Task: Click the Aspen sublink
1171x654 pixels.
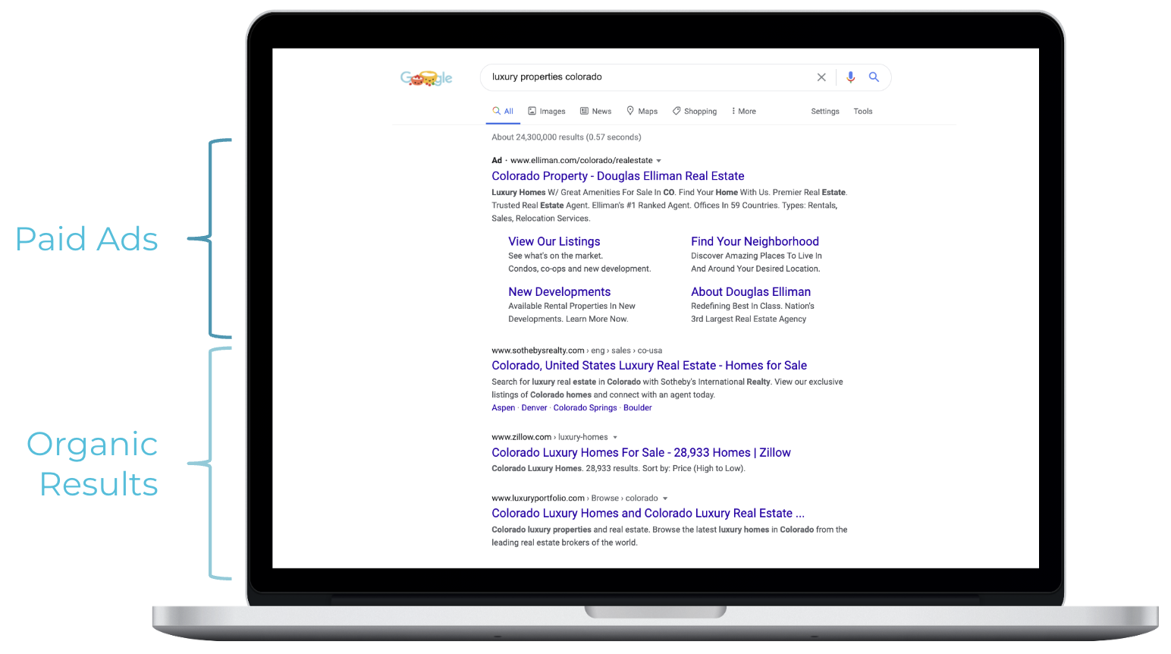Action: point(504,407)
